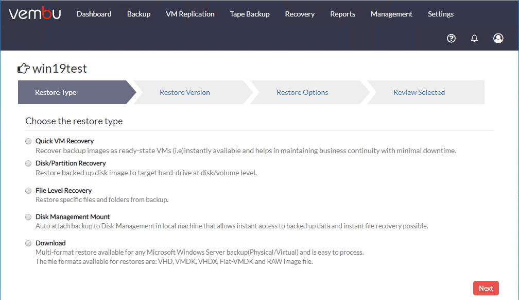Open the help icon in the top bar

coord(451,38)
